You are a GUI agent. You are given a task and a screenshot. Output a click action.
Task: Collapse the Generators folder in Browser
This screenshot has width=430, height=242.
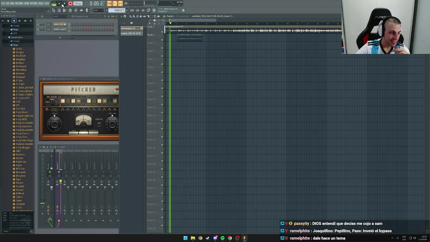(16, 37)
